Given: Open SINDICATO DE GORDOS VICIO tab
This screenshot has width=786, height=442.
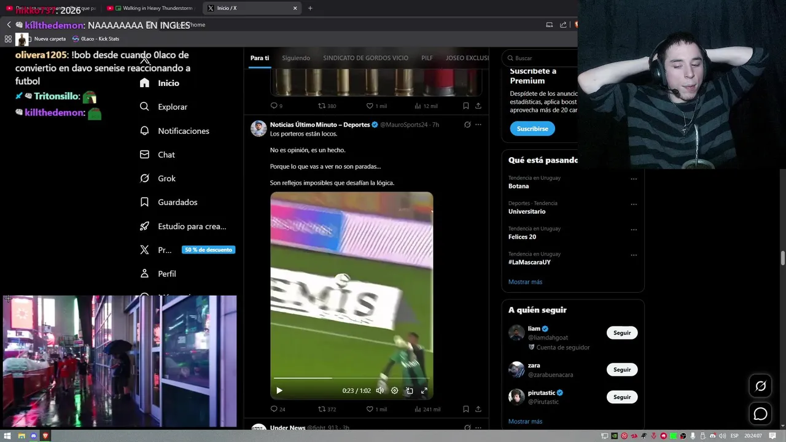Looking at the screenshot, I should (365, 58).
